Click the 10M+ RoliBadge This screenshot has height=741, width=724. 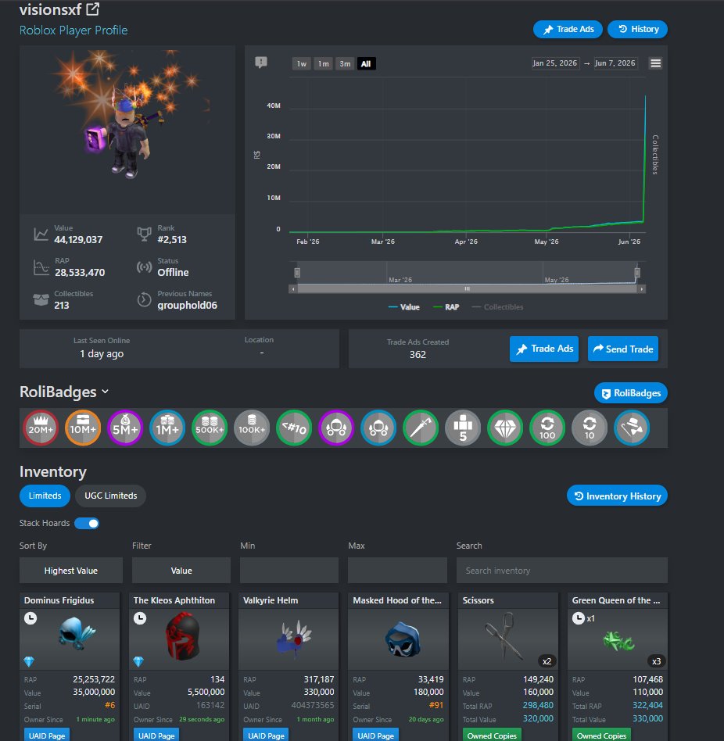click(83, 428)
